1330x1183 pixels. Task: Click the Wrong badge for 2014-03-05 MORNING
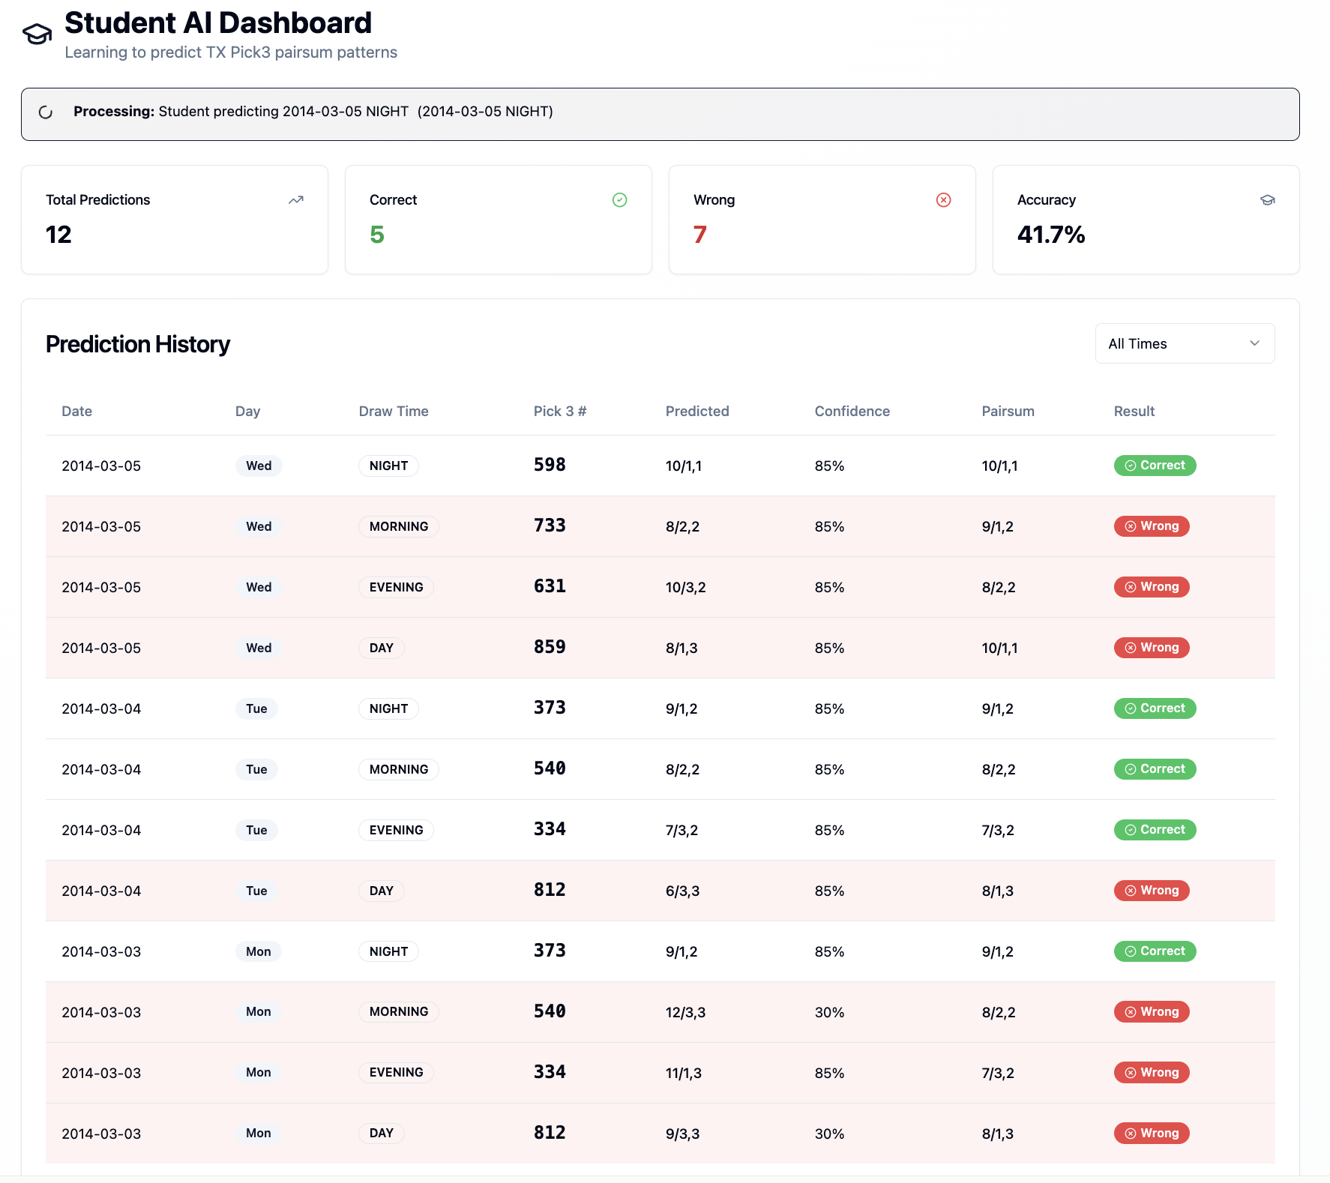[x=1152, y=526]
